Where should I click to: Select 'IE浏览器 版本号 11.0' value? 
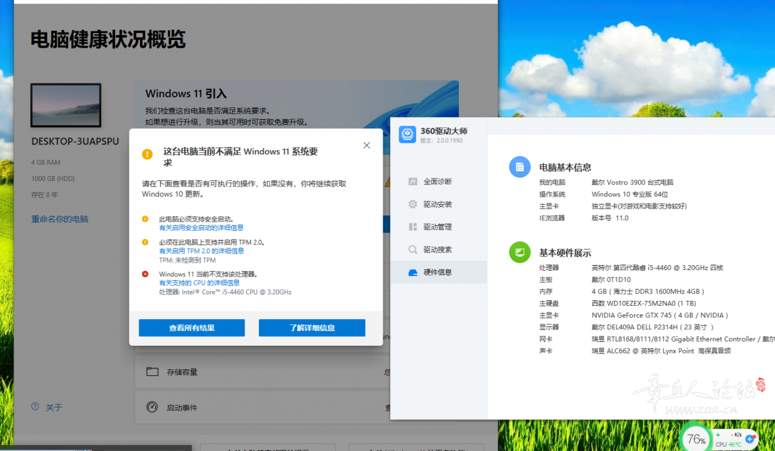(610, 218)
